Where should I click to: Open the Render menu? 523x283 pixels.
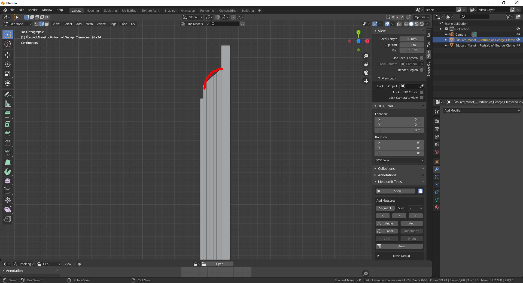[32, 10]
